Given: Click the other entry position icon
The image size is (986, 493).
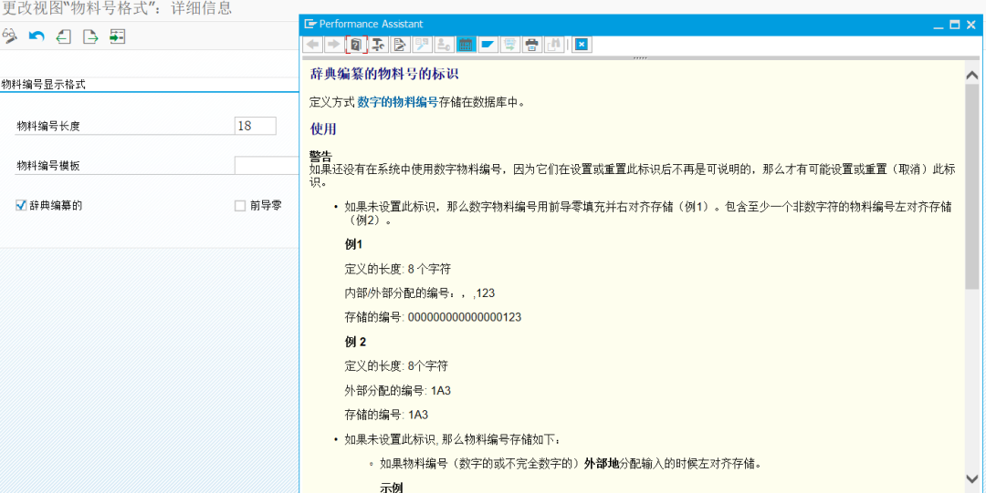Looking at the screenshot, I should coord(118,36).
